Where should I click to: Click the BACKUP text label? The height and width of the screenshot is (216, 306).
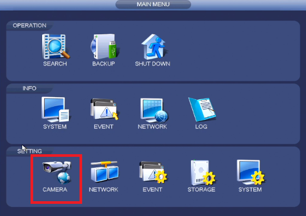(104, 64)
